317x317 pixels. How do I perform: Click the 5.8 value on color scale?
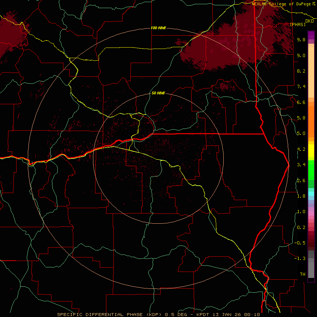301,118
